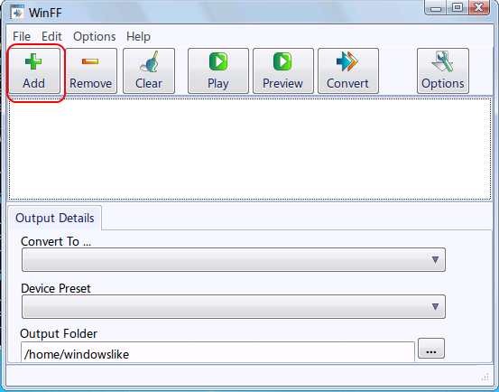Viewport: 499px width, 392px height.
Task: Maximize the WinFF window
Action: point(457,7)
